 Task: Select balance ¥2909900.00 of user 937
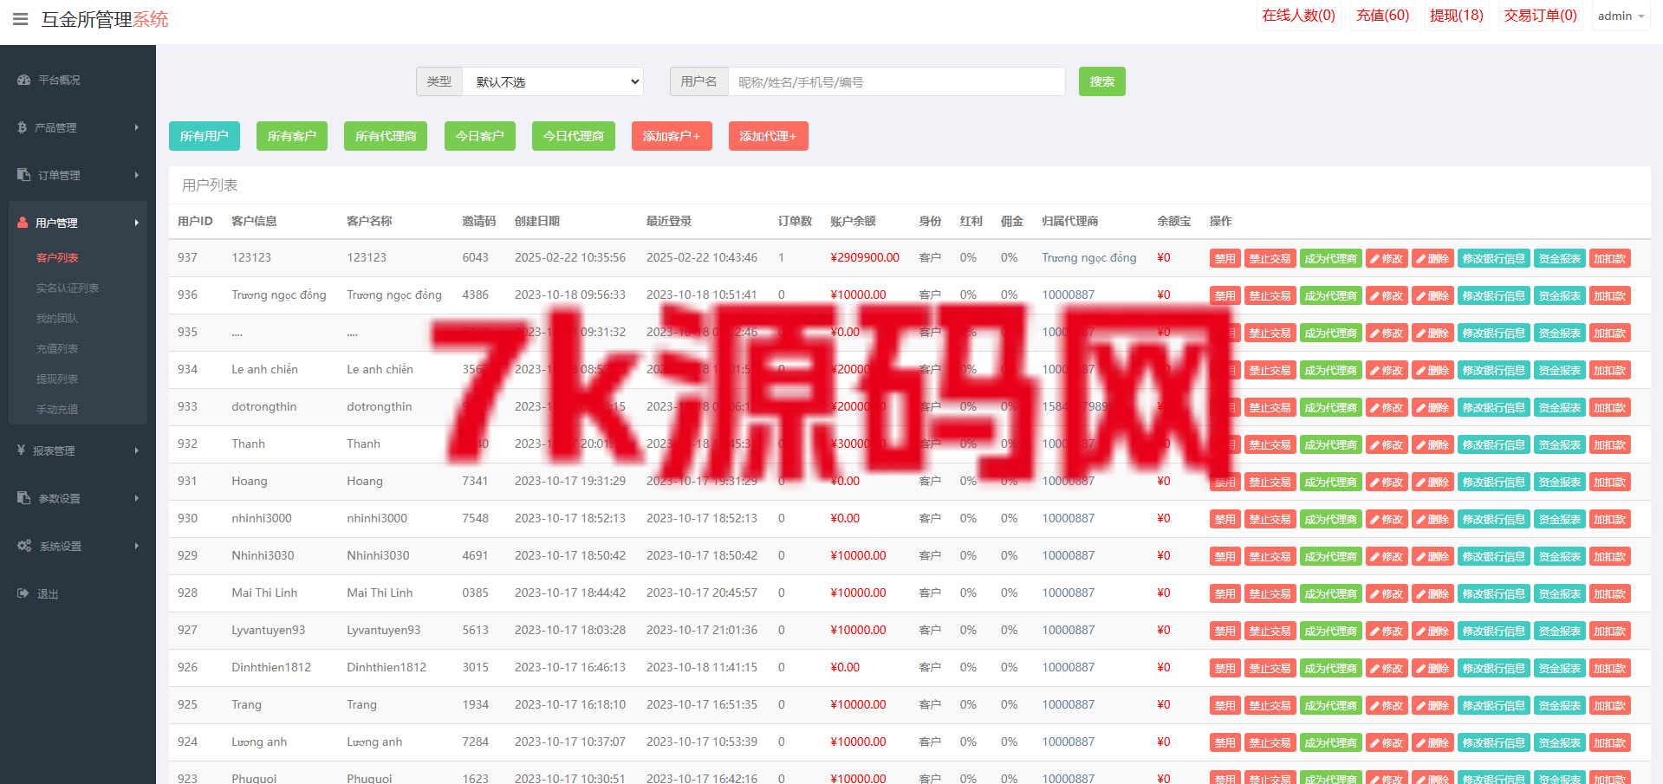(x=865, y=257)
